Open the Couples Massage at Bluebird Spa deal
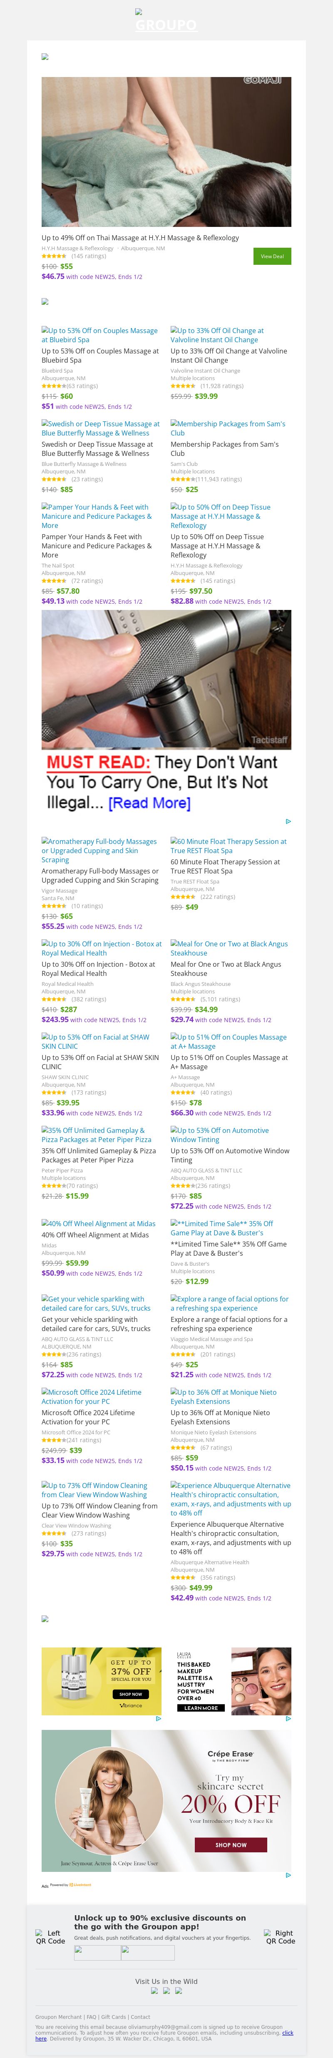Image resolution: width=333 pixels, height=2058 pixels. pyautogui.click(x=100, y=335)
